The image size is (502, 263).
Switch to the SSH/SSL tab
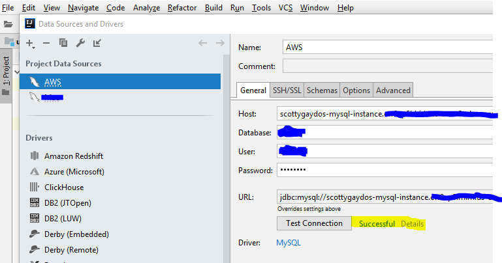tap(287, 90)
